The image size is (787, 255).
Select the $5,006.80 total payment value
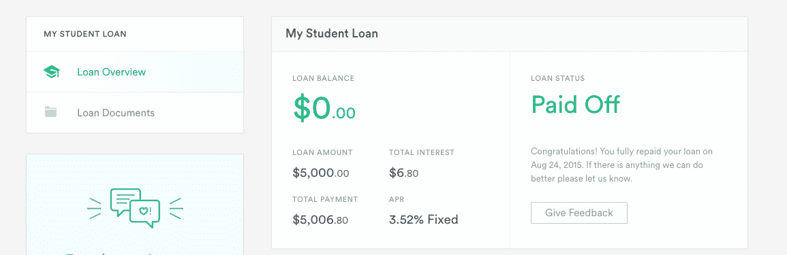(x=320, y=220)
